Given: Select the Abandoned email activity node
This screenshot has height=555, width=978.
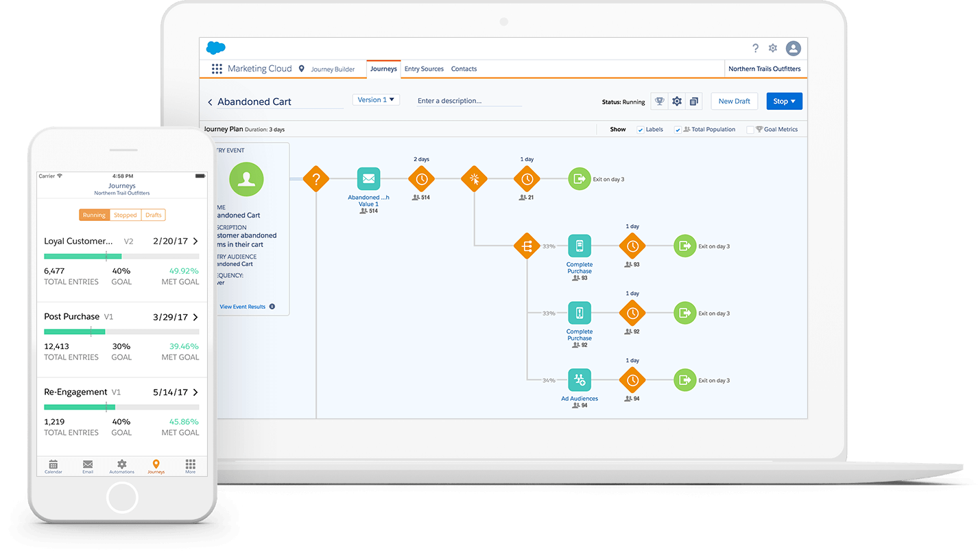Looking at the screenshot, I should coord(368,179).
